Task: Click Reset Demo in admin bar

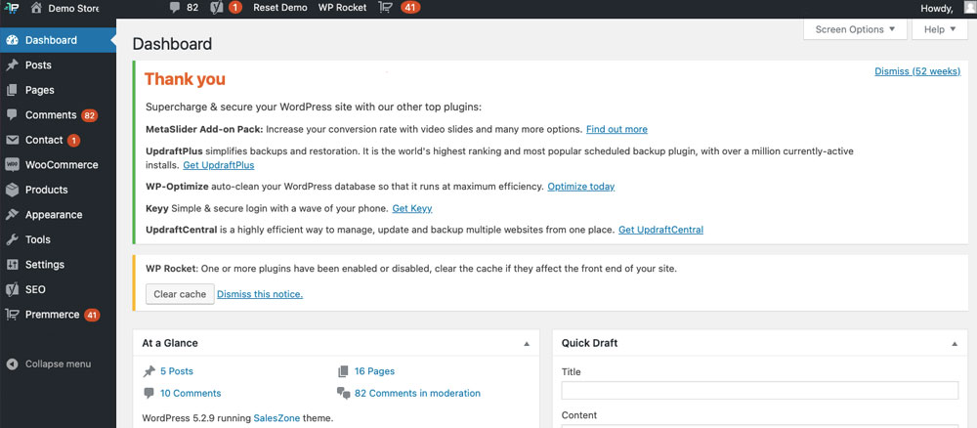Action: click(279, 8)
